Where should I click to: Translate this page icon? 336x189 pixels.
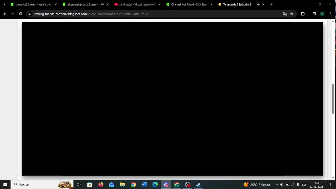tap(285, 14)
